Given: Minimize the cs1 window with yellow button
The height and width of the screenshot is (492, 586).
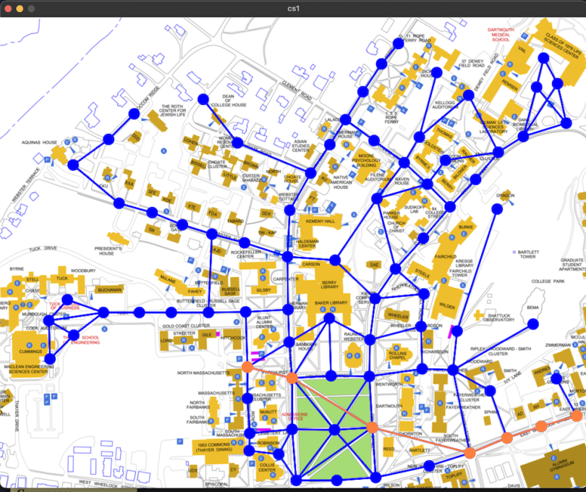Looking at the screenshot, I should [x=20, y=8].
